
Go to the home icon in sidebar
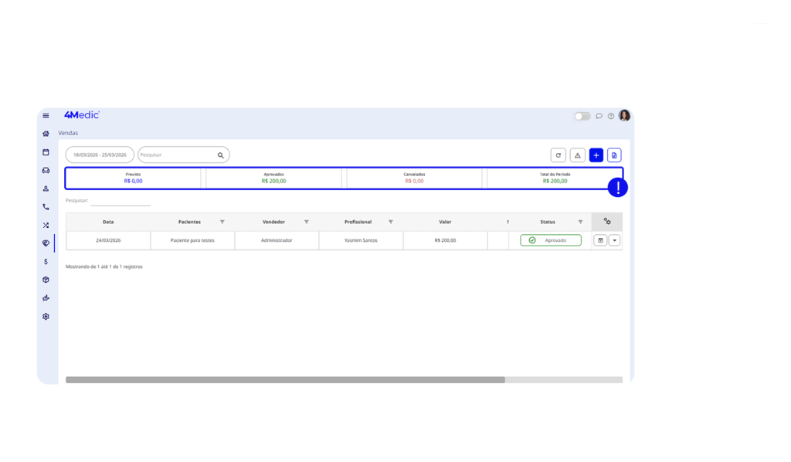click(46, 134)
